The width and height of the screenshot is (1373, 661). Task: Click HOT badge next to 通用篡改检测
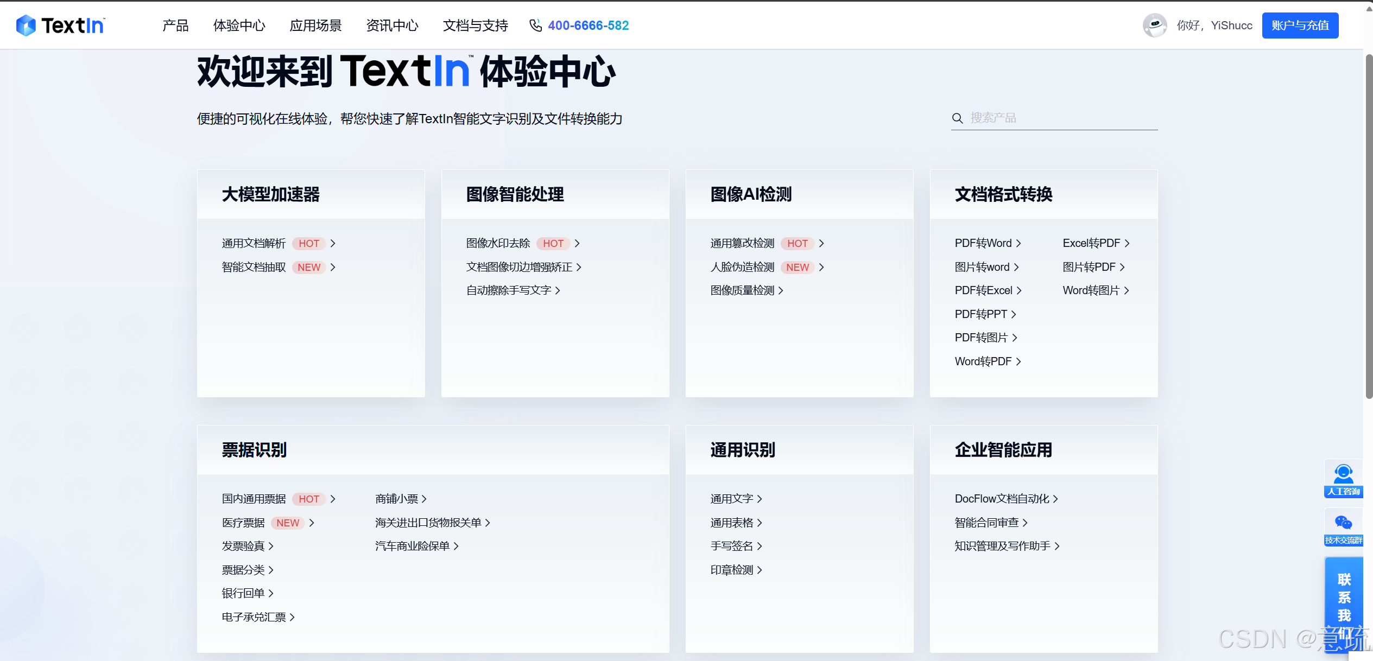pyautogui.click(x=798, y=244)
